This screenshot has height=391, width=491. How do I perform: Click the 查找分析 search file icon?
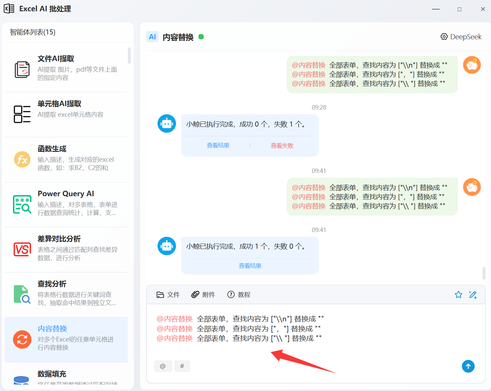(x=22, y=294)
